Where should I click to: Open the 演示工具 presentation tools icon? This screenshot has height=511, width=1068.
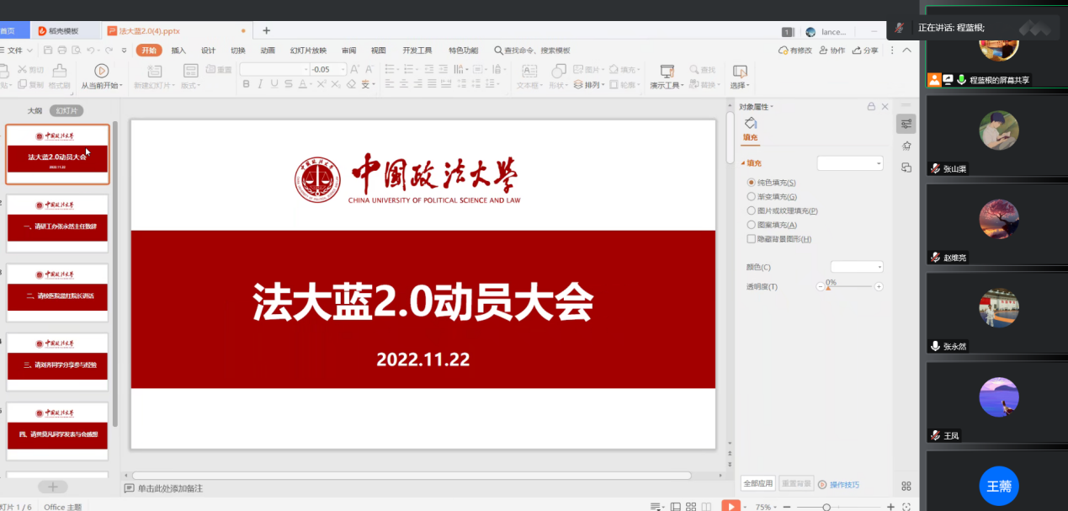(x=667, y=71)
